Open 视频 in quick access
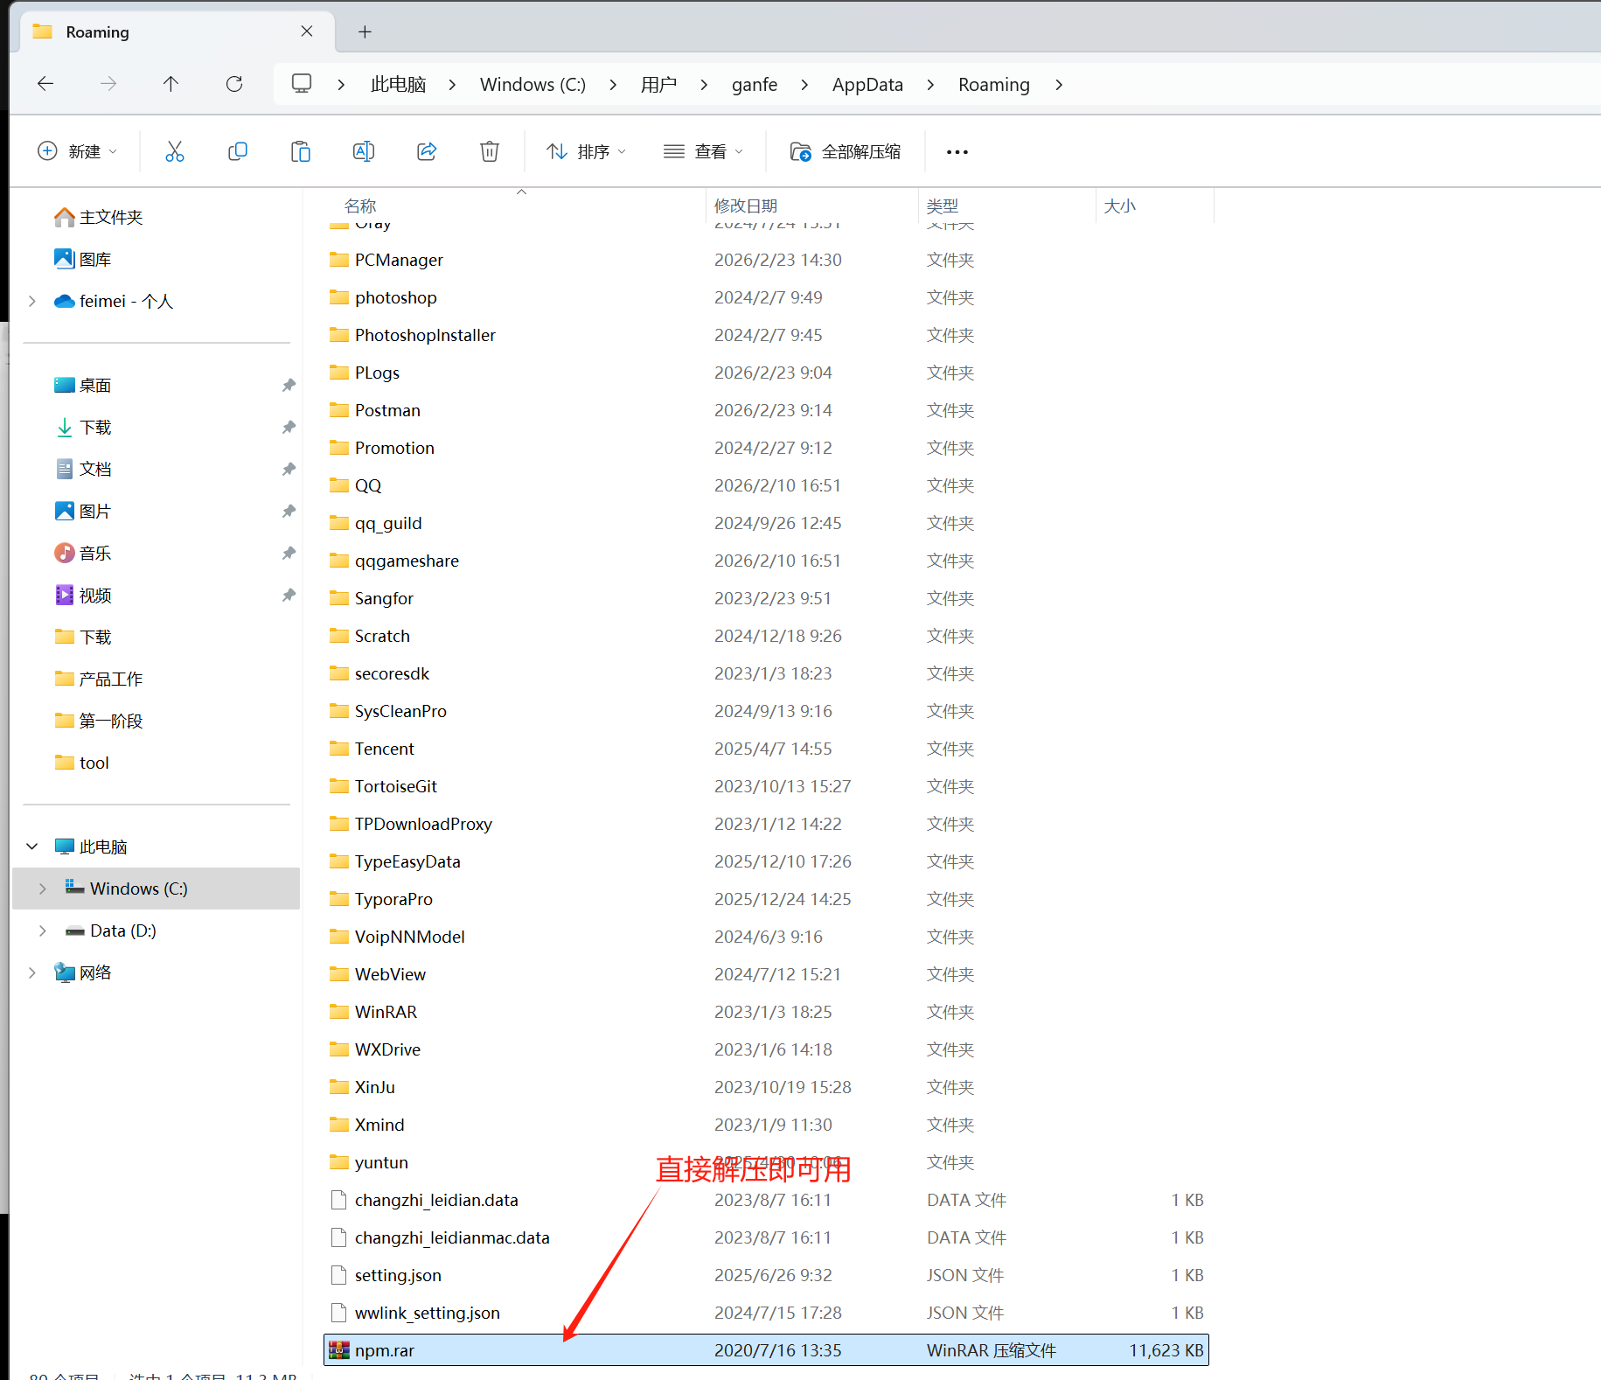This screenshot has width=1601, height=1380. 83,595
